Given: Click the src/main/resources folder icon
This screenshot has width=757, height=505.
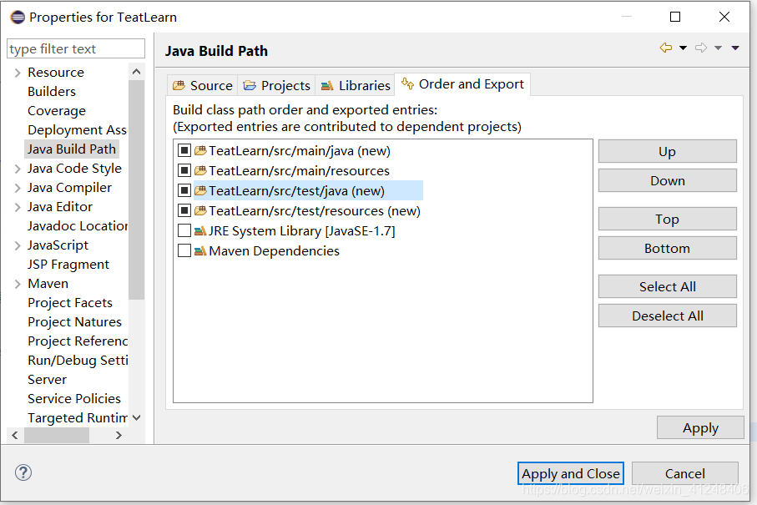Looking at the screenshot, I should tap(200, 171).
